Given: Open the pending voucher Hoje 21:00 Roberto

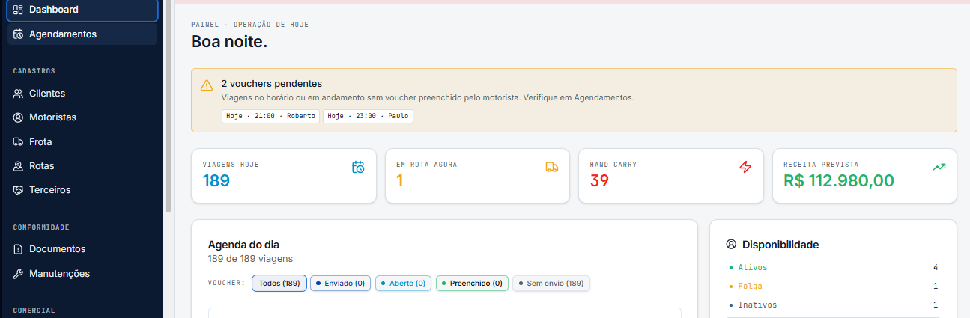Looking at the screenshot, I should coord(271,116).
